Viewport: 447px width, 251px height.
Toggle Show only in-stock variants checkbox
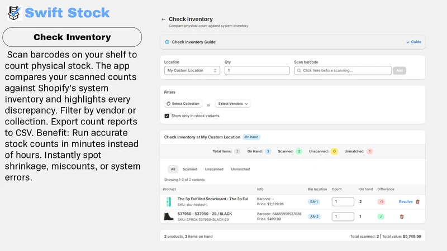pos(167,116)
